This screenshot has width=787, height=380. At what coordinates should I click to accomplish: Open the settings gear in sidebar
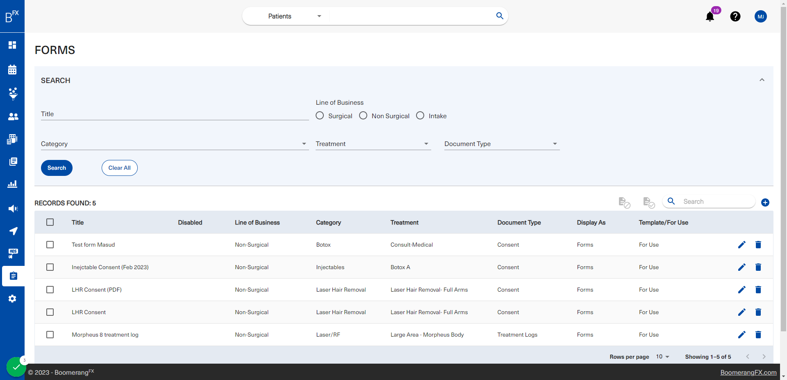click(12, 299)
